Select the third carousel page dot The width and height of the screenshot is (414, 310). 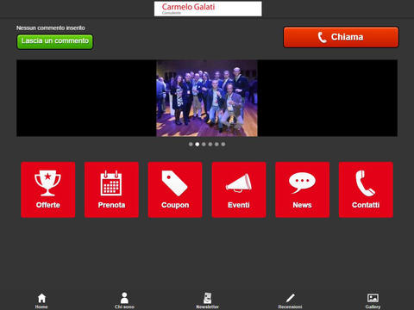[x=204, y=144]
